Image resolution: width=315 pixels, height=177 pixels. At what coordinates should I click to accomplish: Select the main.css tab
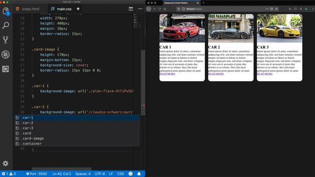64,9
